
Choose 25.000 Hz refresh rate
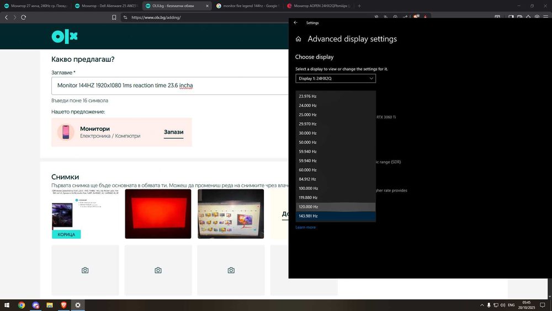click(336, 114)
